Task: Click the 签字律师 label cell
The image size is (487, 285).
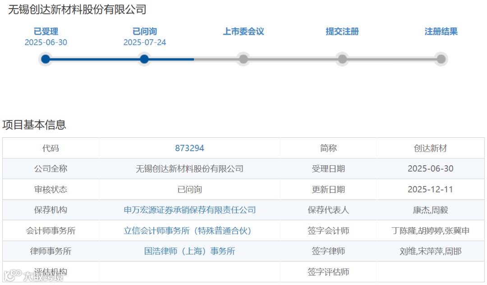Action: (x=328, y=251)
